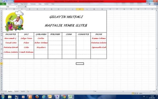Viewport: 158px width, 99px height.
Task: Switch to Normal view in status bar
Action: tap(133, 93)
